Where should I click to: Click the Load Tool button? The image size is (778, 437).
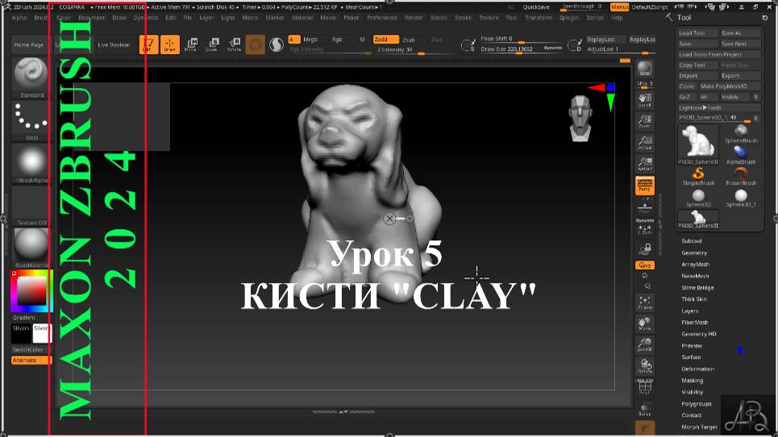tap(697, 33)
